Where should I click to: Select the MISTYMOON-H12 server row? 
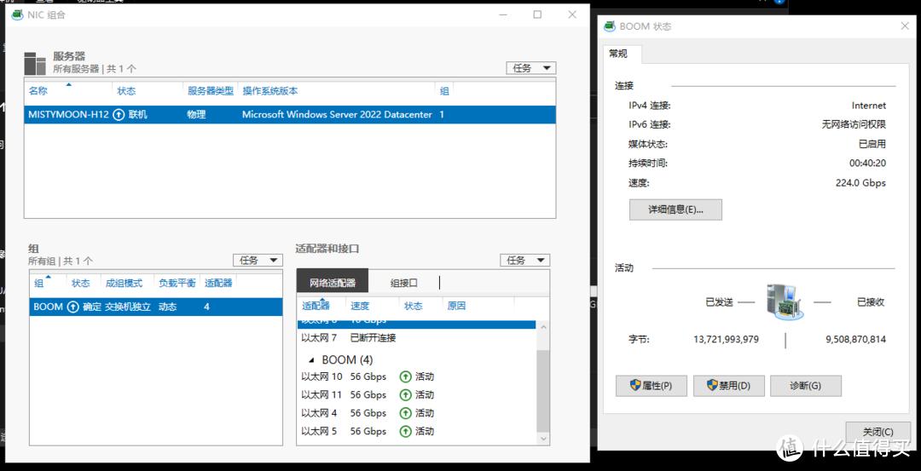pyautogui.click(x=290, y=115)
